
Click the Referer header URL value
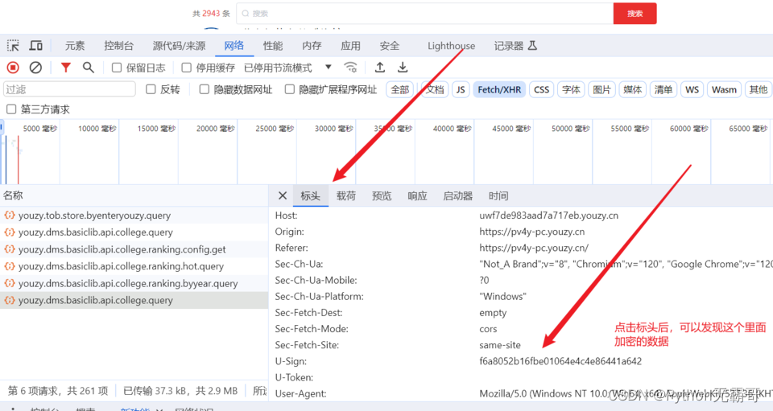534,248
